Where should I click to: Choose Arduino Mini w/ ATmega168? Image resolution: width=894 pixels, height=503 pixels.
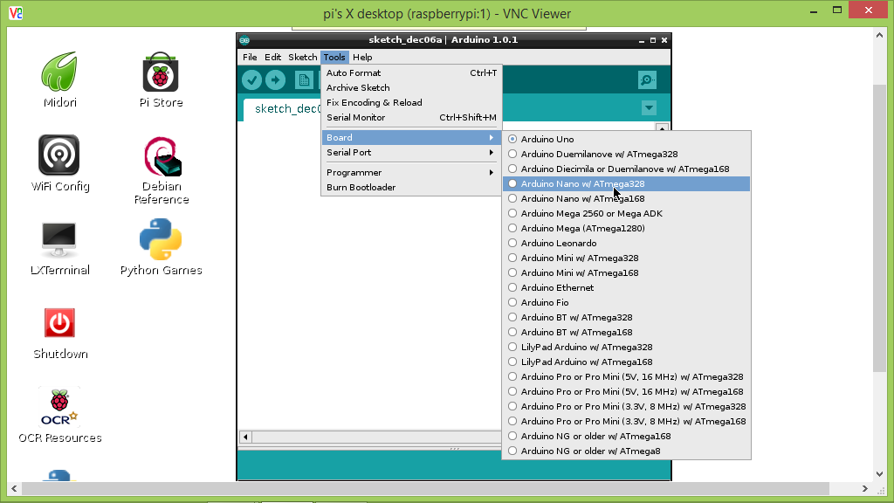pos(627,272)
